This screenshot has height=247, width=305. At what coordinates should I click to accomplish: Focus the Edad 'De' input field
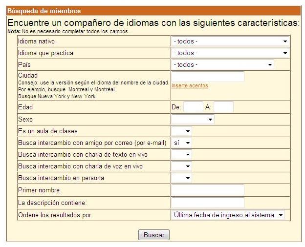click(x=193, y=107)
